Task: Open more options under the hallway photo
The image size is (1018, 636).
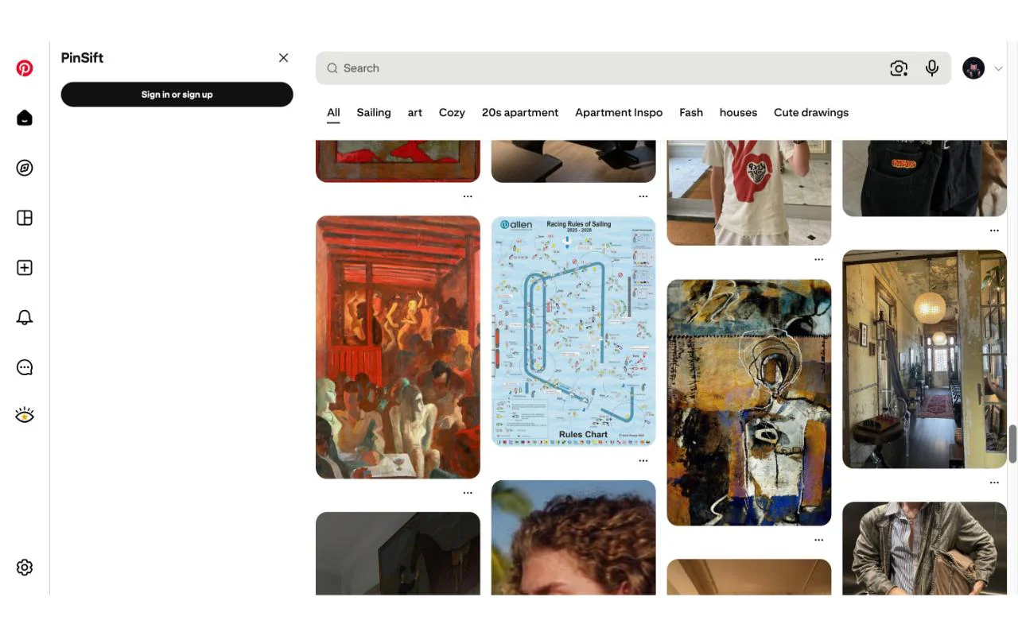Action: (994, 483)
